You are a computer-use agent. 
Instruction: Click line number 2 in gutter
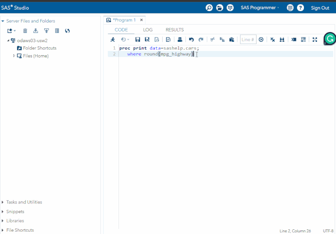[114, 54]
